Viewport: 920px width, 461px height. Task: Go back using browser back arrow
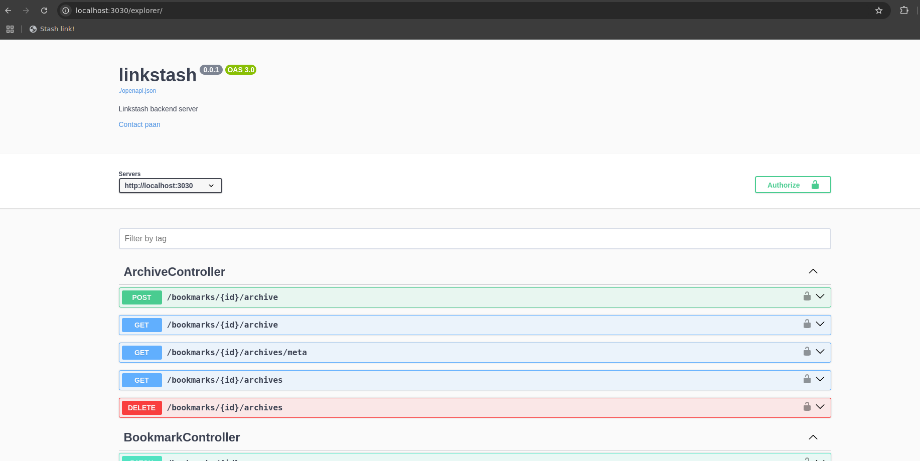click(x=9, y=11)
